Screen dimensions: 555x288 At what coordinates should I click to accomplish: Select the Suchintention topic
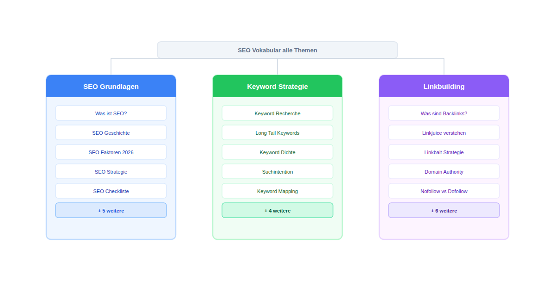pos(277,172)
